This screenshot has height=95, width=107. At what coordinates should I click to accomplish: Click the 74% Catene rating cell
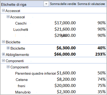(102, 79)
